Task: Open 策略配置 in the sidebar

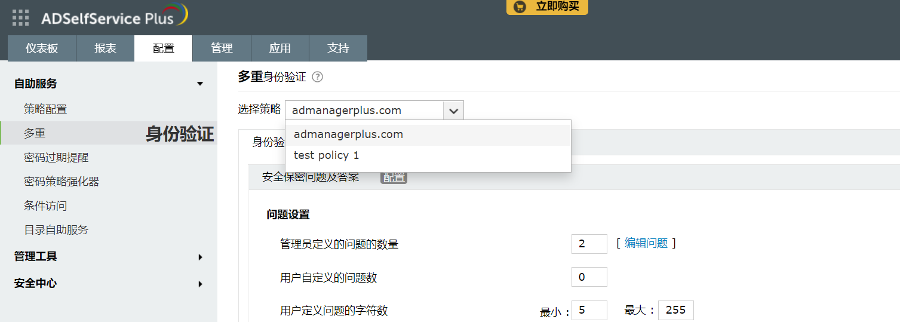Action: (45, 109)
